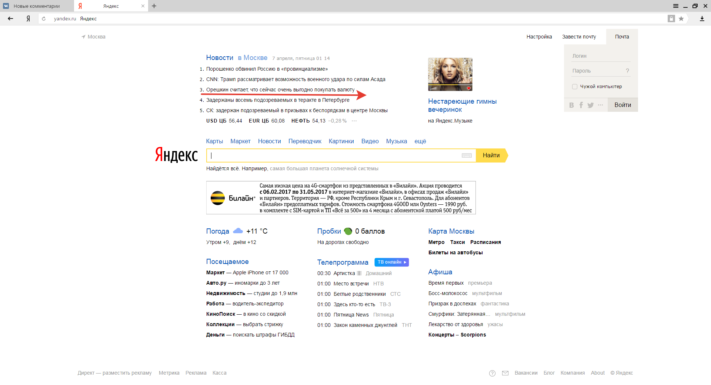711x385 pixels.
Task: Open Переводчик service link
Action: [305, 141]
